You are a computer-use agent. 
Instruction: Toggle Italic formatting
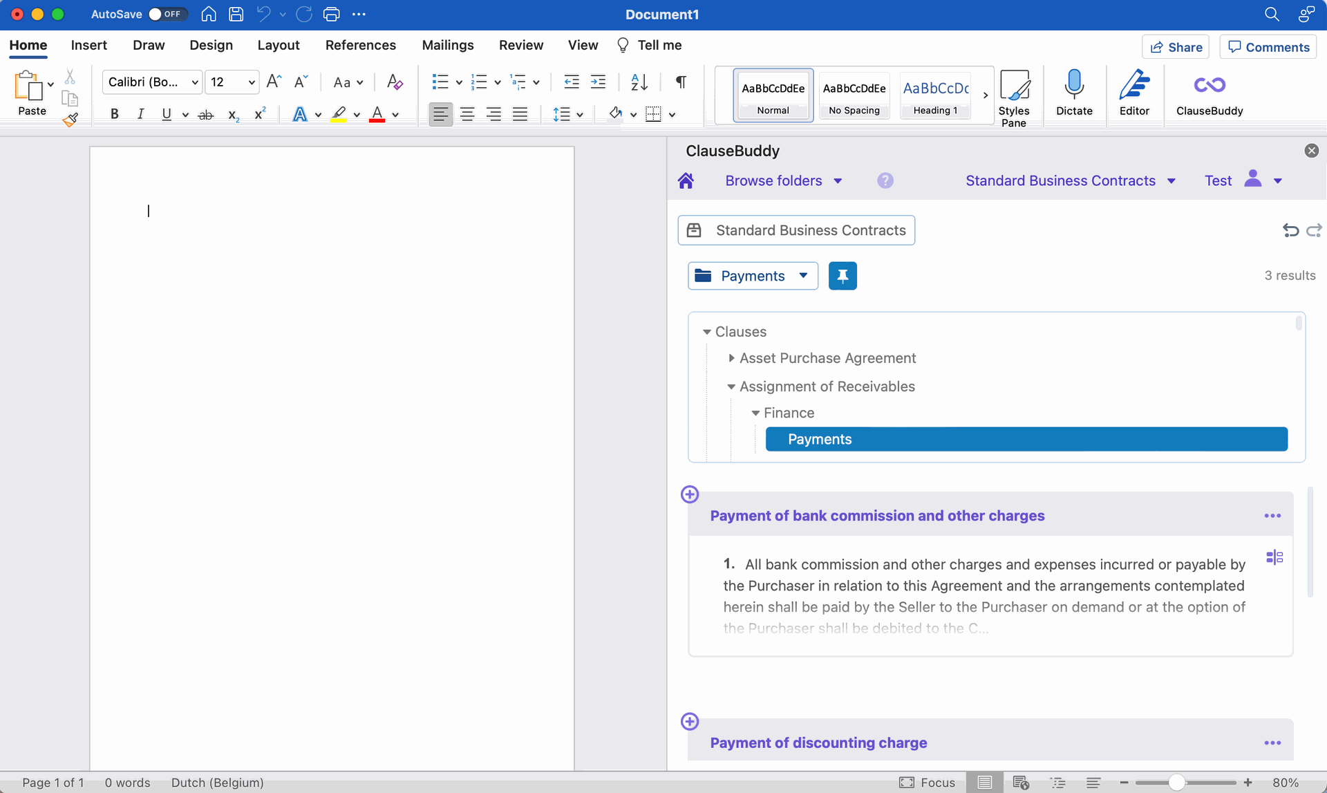(x=140, y=114)
